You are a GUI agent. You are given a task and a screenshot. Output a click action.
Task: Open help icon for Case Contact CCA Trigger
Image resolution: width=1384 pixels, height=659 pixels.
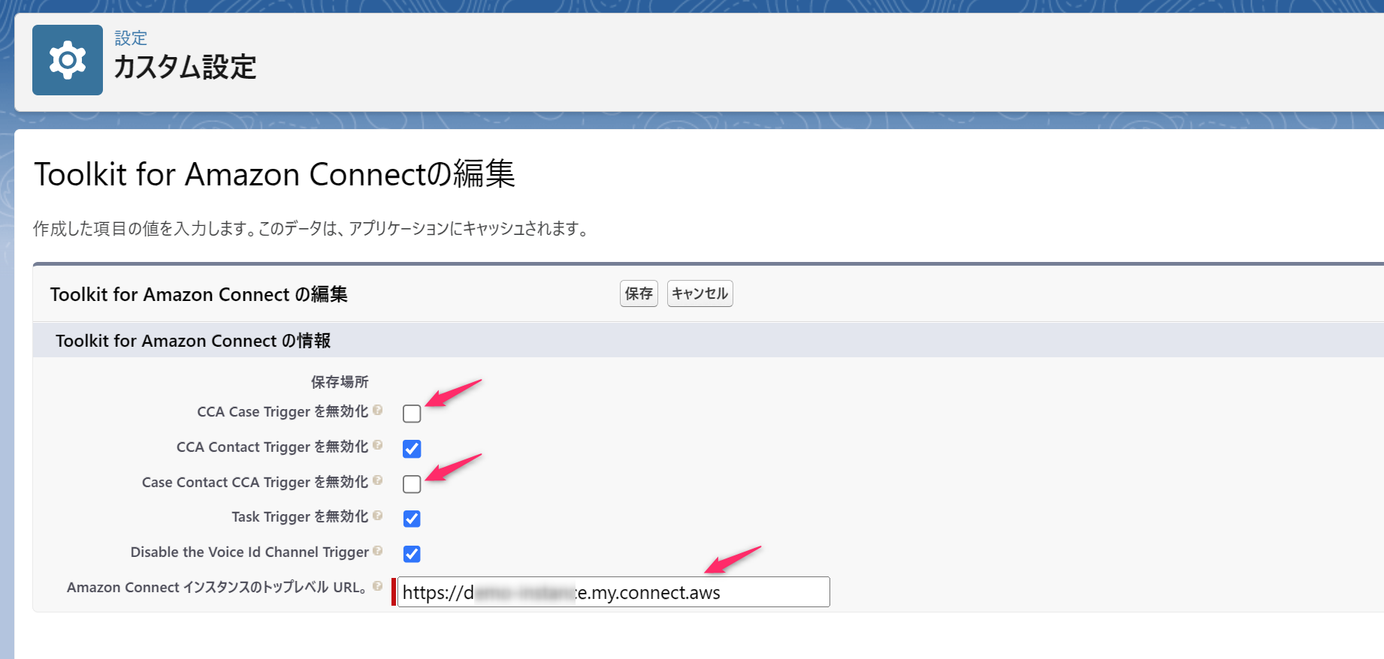377,480
